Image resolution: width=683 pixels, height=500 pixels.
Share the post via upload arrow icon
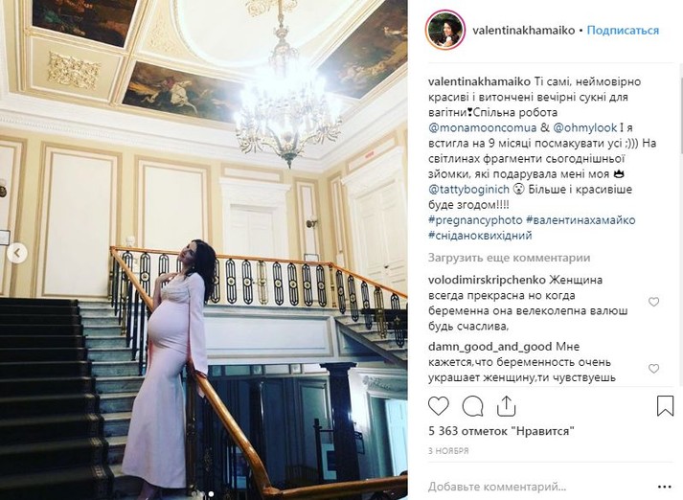click(x=506, y=406)
